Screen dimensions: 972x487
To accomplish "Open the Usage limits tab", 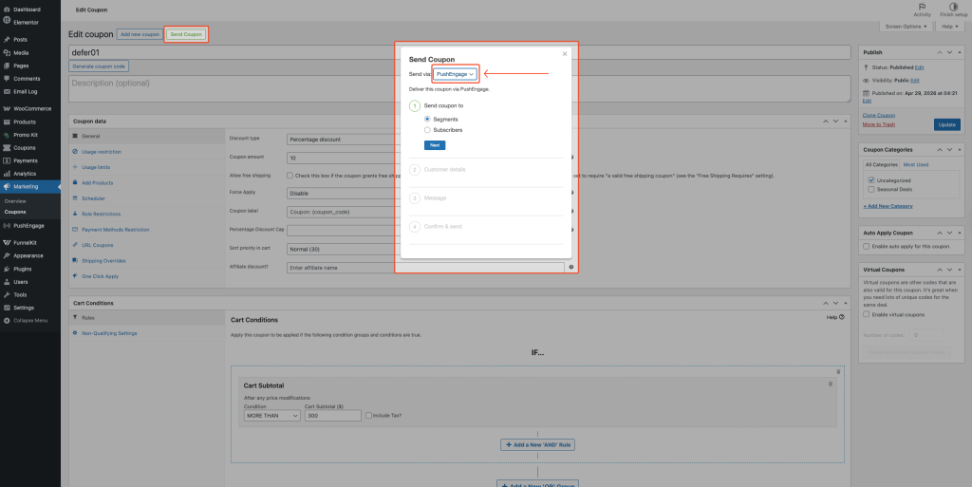I will click(x=96, y=167).
